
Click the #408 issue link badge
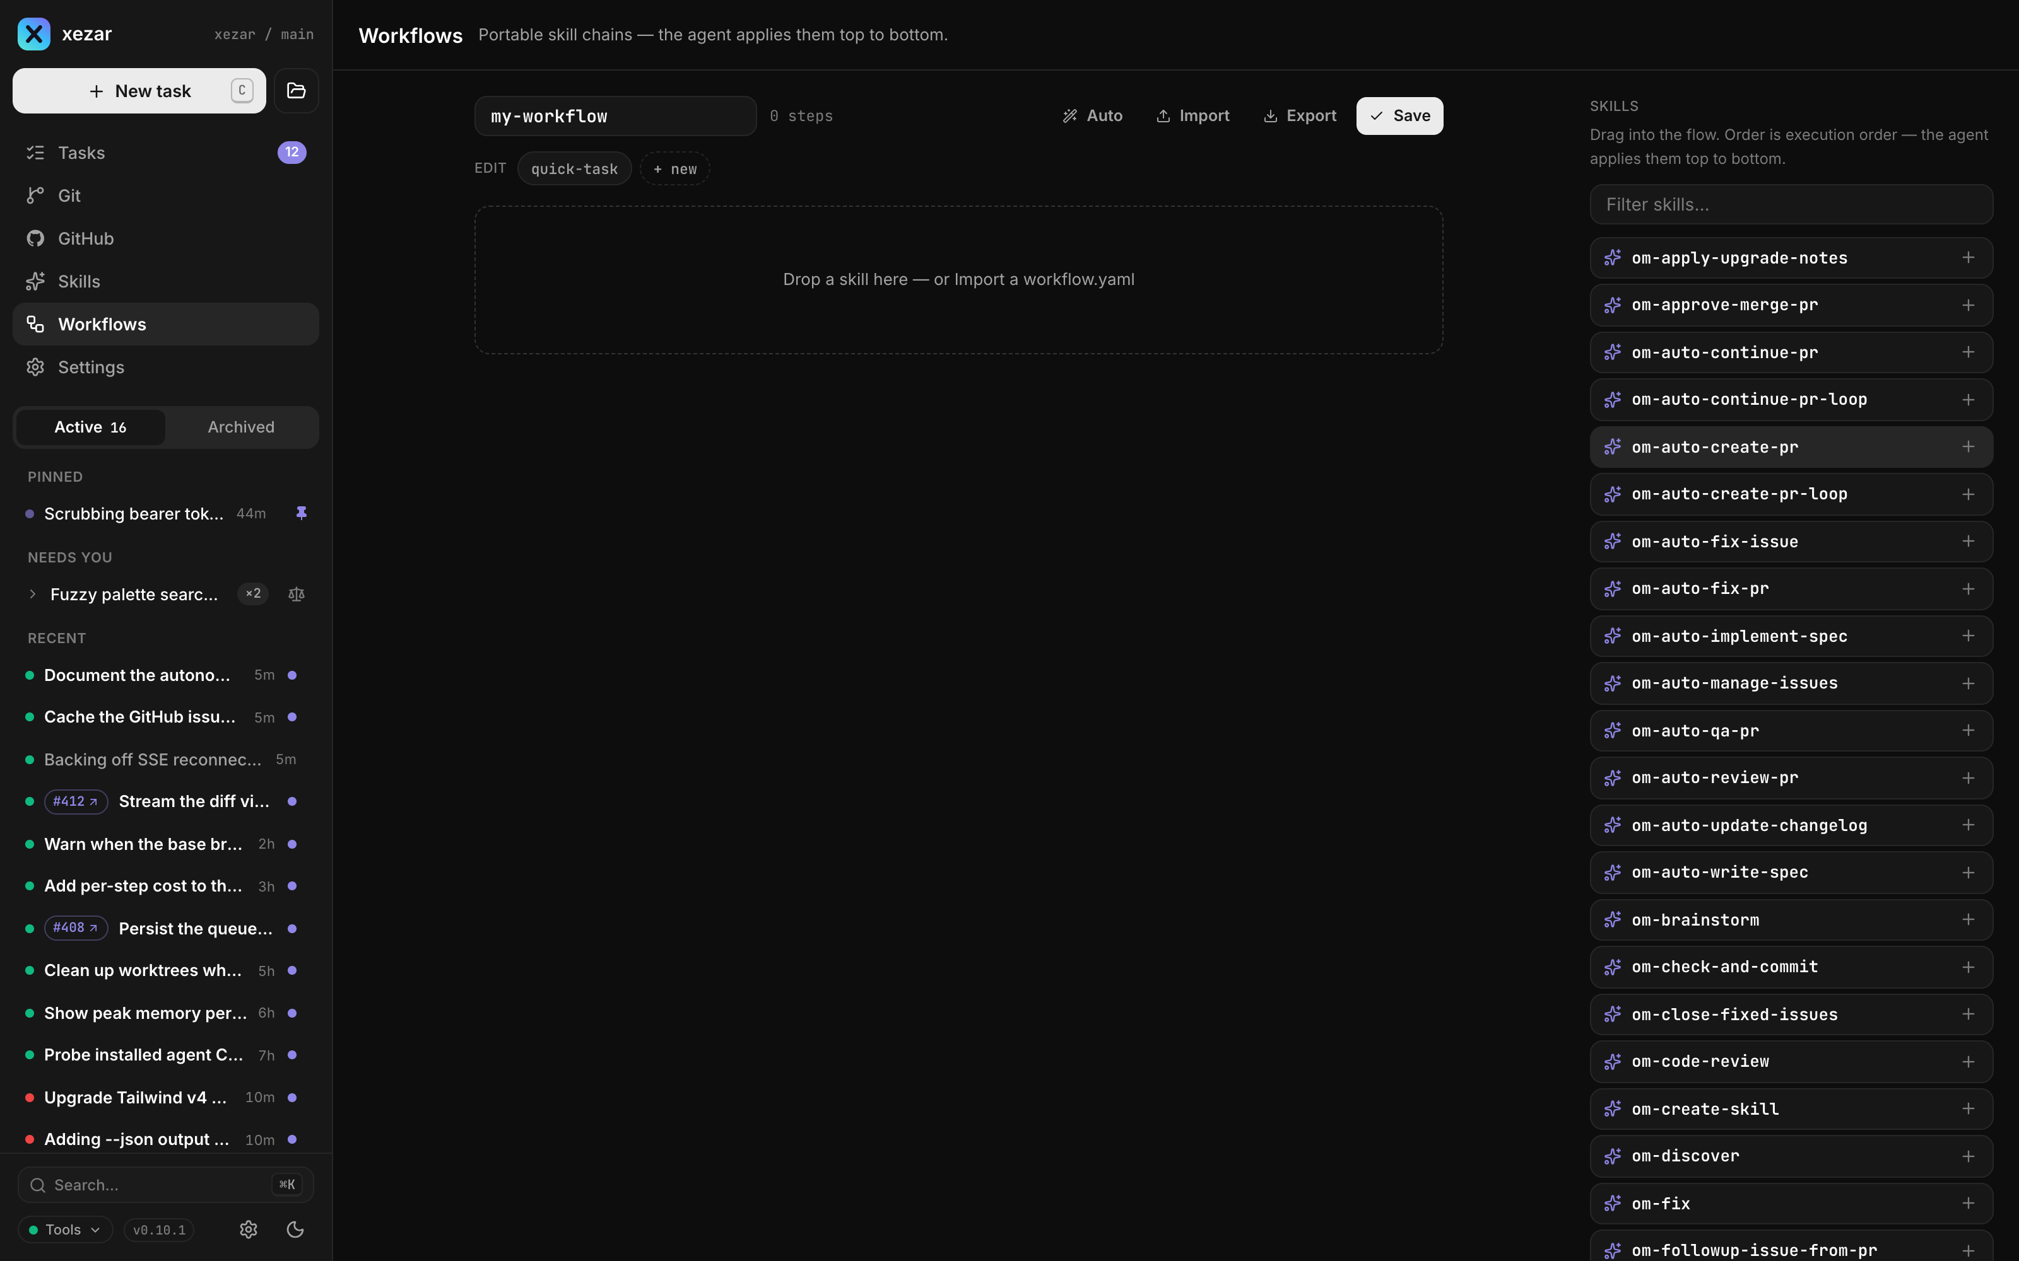pos(75,927)
